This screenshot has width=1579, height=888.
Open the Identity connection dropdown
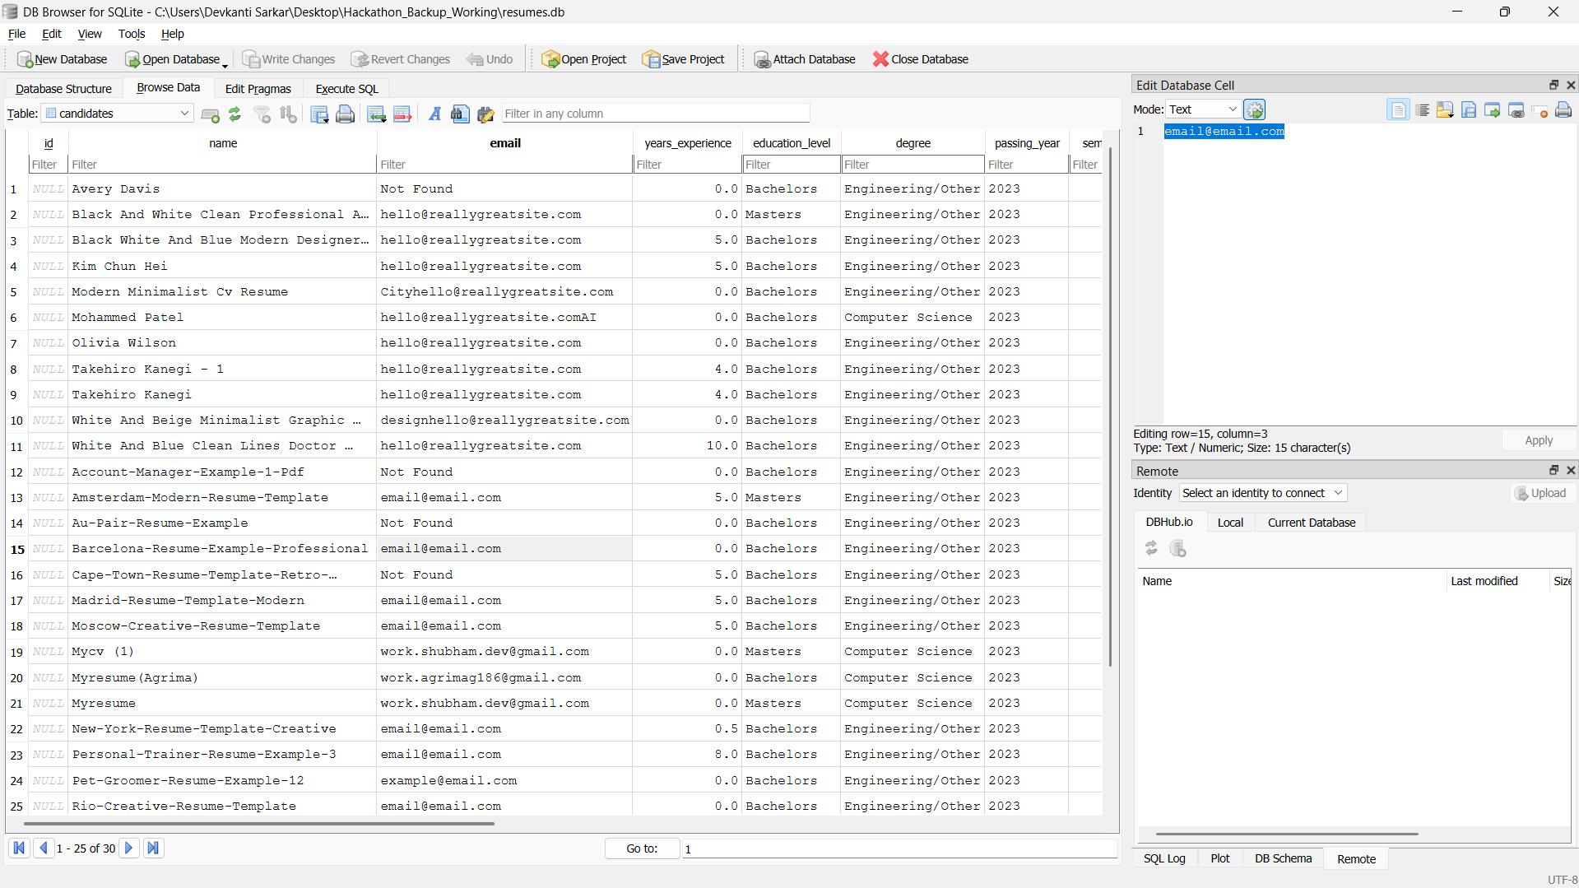(x=1262, y=493)
